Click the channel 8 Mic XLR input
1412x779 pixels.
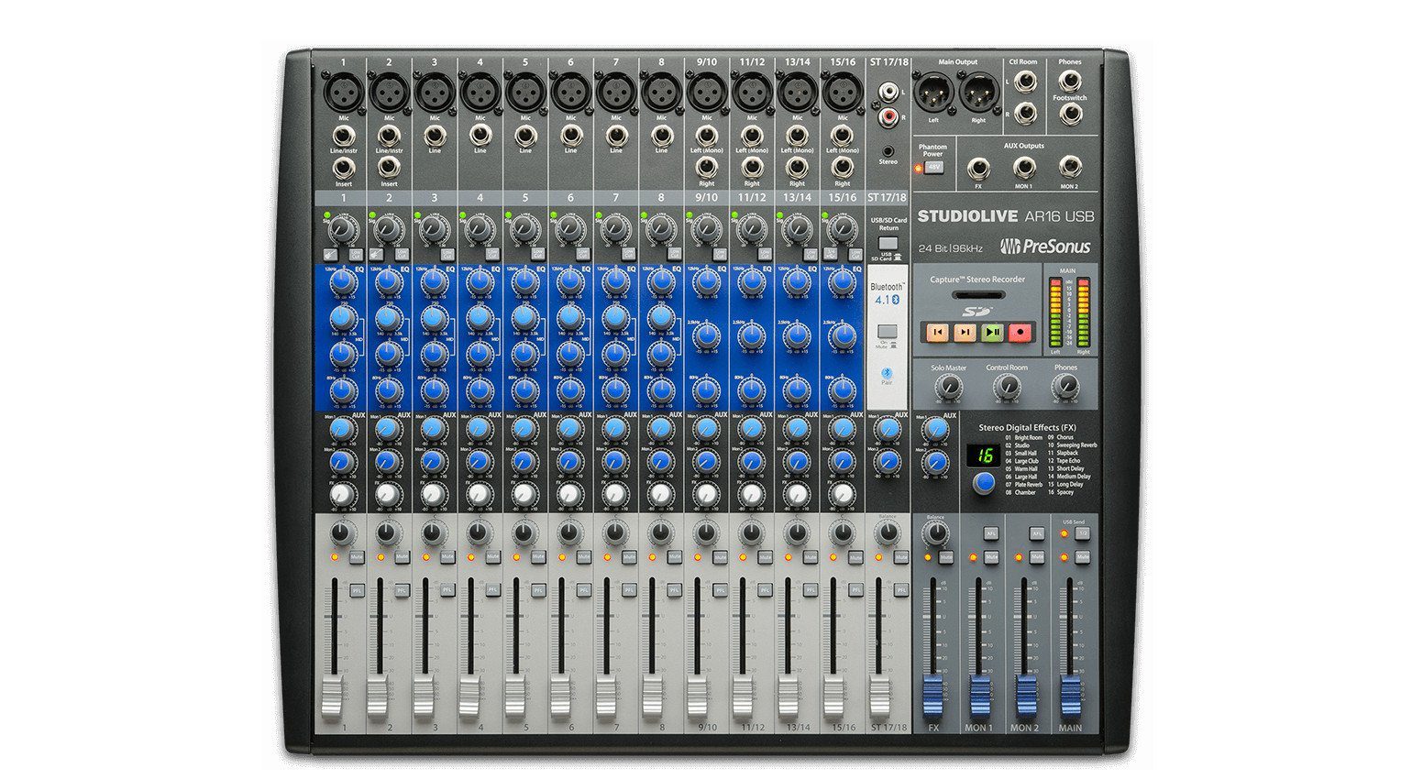click(661, 93)
